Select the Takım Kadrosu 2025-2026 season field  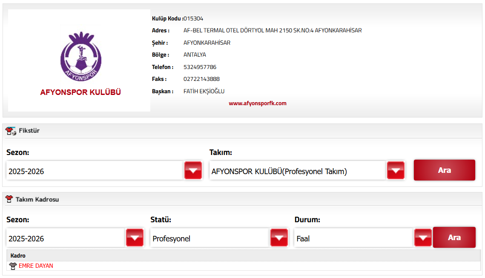[66, 238]
